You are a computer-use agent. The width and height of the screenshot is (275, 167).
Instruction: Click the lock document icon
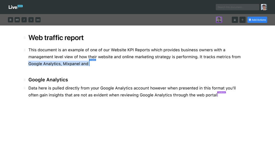235,20
